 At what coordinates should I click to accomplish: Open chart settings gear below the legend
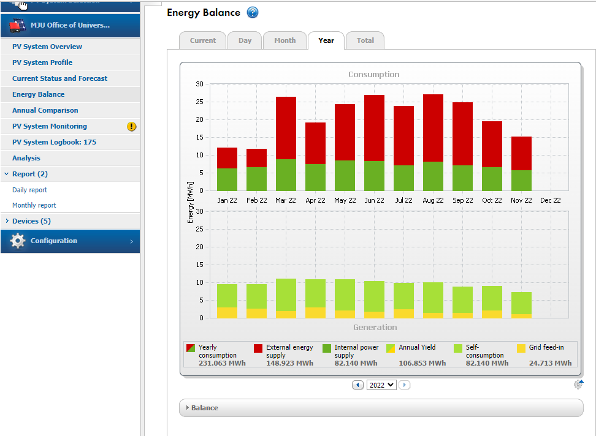(578, 385)
